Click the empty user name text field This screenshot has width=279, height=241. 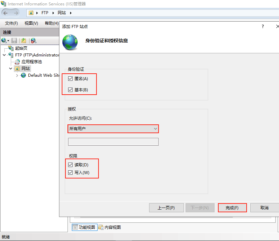[113, 142]
